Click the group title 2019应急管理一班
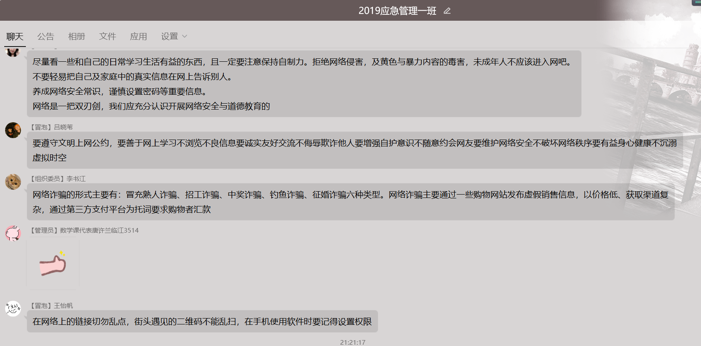701x346 pixels. pos(397,11)
